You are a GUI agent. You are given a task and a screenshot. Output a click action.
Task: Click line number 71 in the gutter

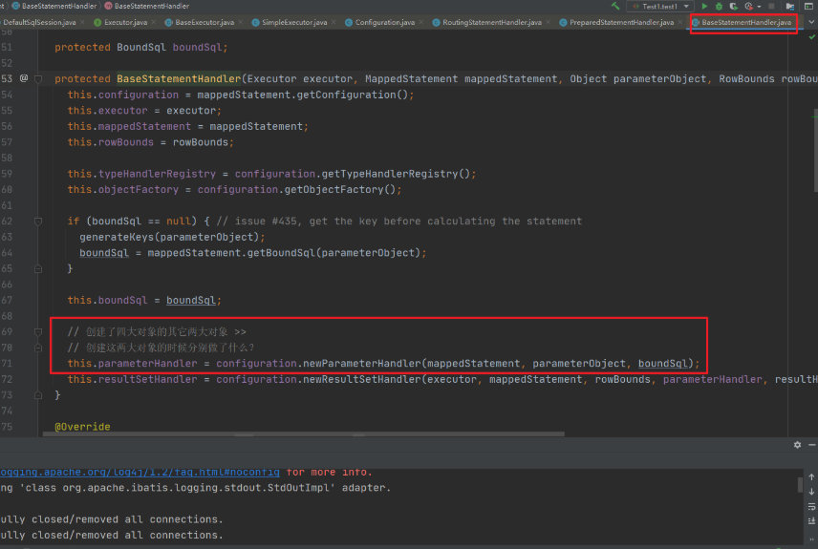[x=7, y=364]
